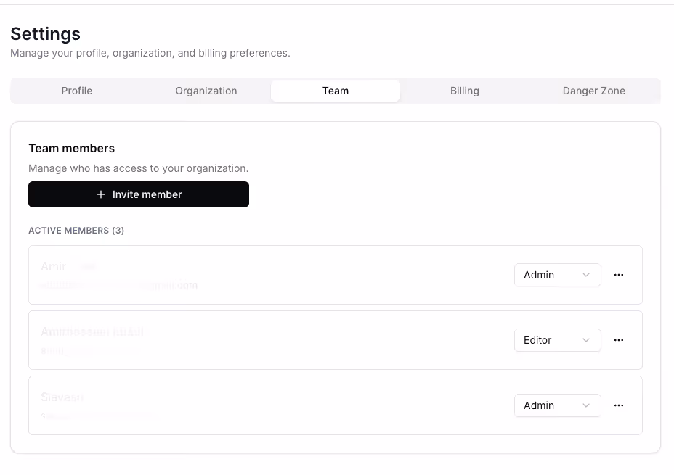
Task: Click plus icon on Invite member button
Action: pyautogui.click(x=100, y=194)
